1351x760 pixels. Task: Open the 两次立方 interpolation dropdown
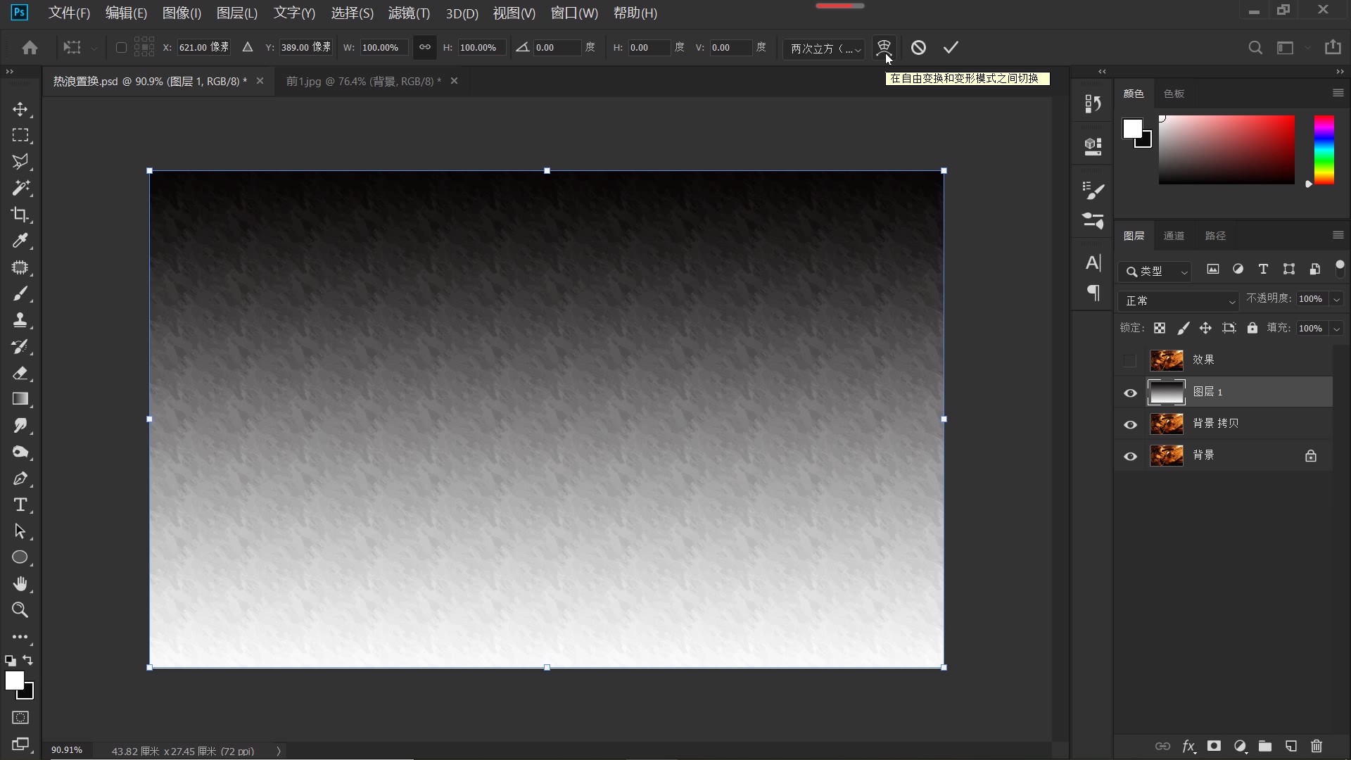(825, 48)
